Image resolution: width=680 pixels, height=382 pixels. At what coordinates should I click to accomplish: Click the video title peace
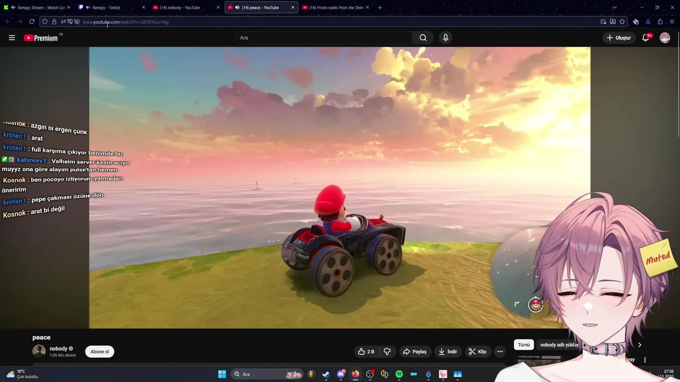coord(41,337)
